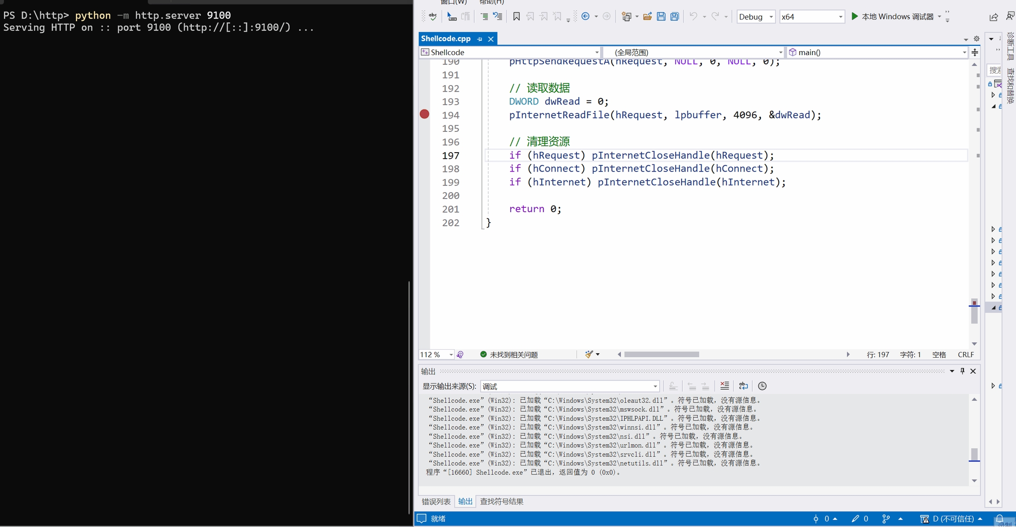Screen dimensions: 1016x527
Task: Toggle the breakpoint on line 194
Action: tap(424, 115)
